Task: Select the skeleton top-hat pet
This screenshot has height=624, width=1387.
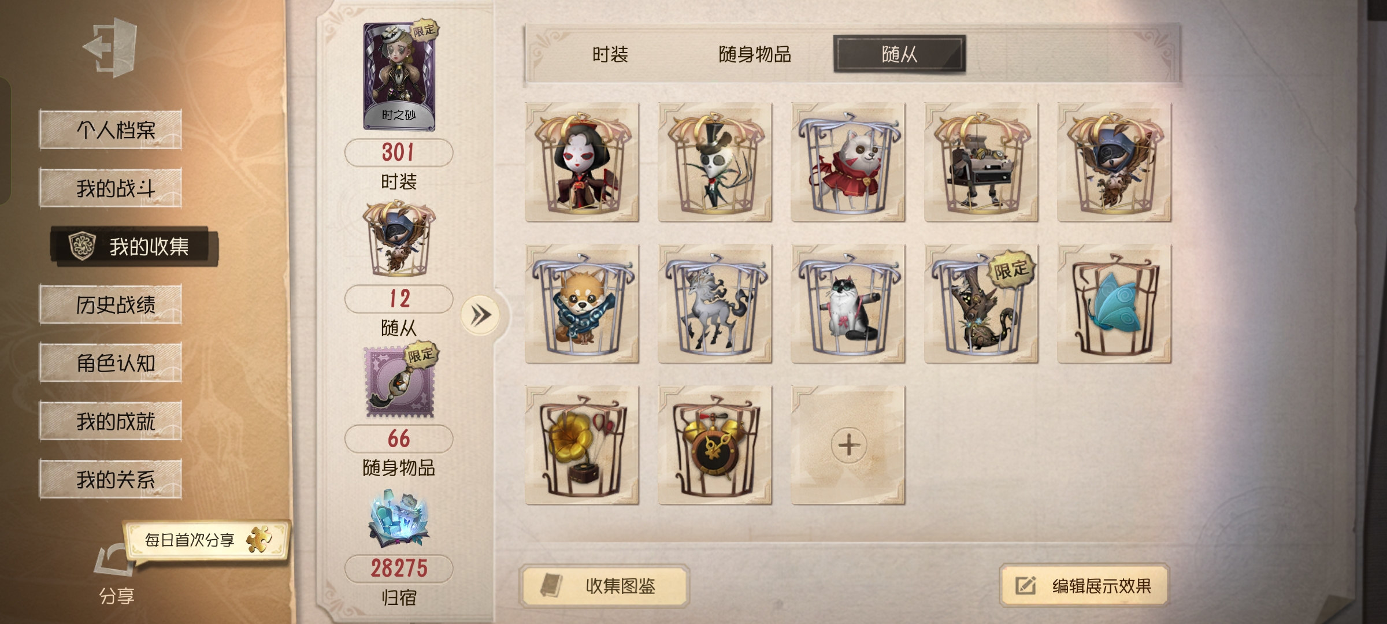Action: [715, 162]
